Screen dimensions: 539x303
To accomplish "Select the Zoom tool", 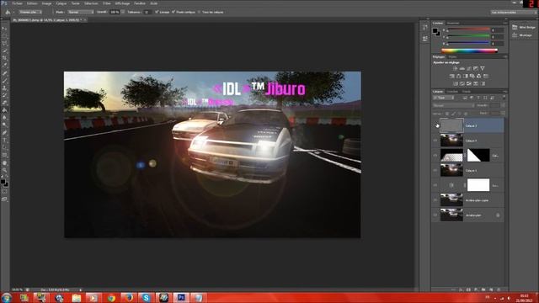I will (x=4, y=170).
